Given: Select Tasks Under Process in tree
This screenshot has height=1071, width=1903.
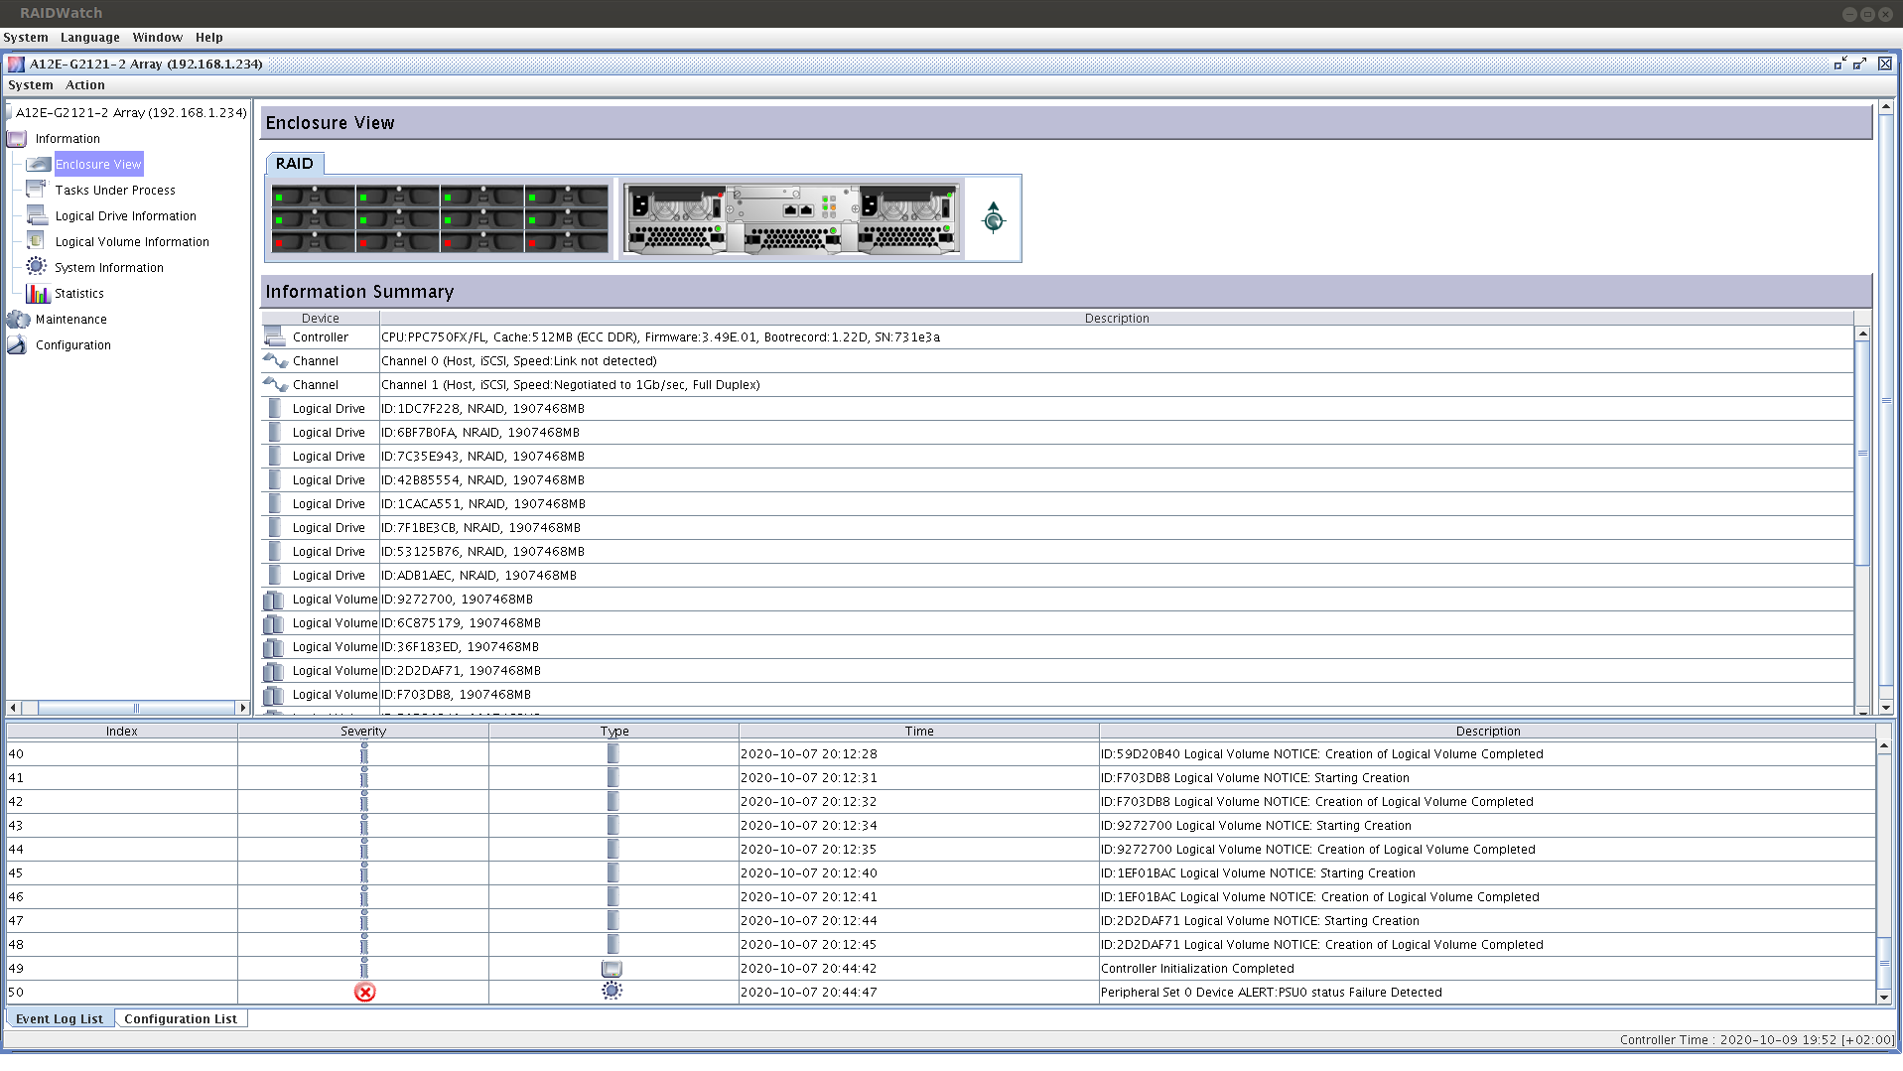Looking at the screenshot, I should tap(115, 191).
